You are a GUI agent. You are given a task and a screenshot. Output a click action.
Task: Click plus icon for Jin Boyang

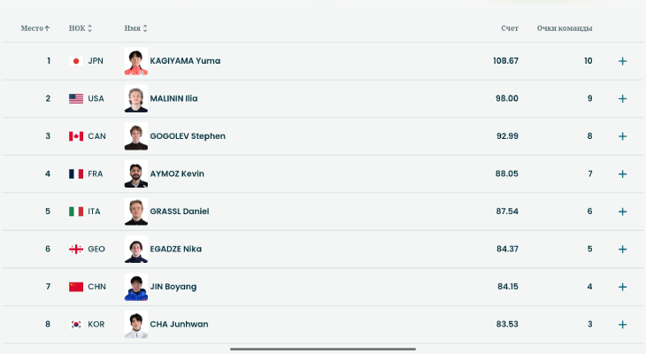[622, 287]
